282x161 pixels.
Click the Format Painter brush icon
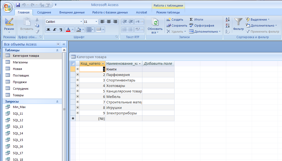pos(37,32)
